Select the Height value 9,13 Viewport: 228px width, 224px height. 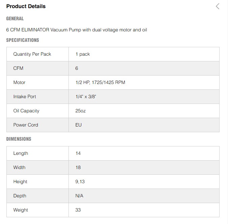[80, 181]
